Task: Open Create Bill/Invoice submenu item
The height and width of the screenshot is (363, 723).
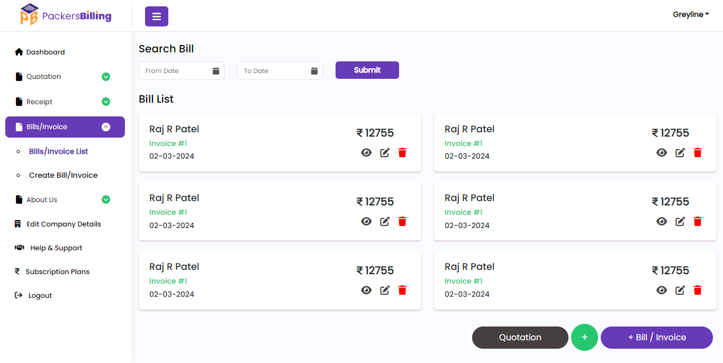Action: [63, 175]
